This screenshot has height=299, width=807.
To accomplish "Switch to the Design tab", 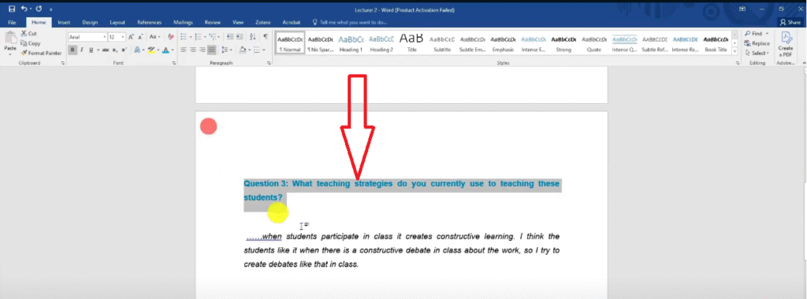I will pyautogui.click(x=90, y=23).
